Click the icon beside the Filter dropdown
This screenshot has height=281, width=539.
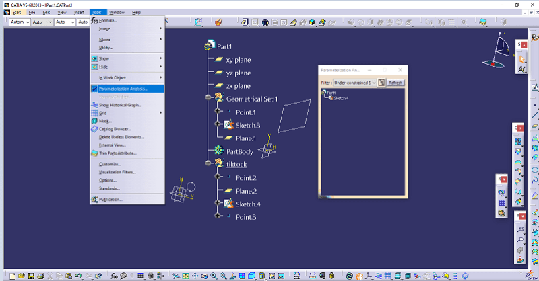[381, 83]
